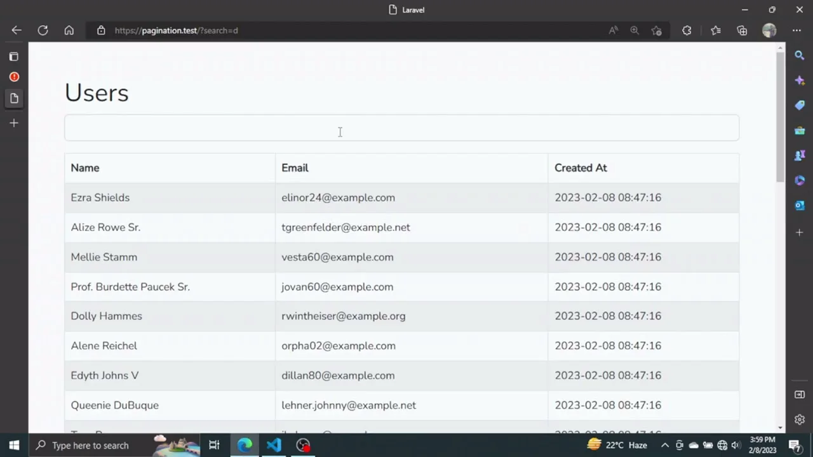The image size is (813, 457).
Task: Click the Users search input field
Action: tap(401, 128)
